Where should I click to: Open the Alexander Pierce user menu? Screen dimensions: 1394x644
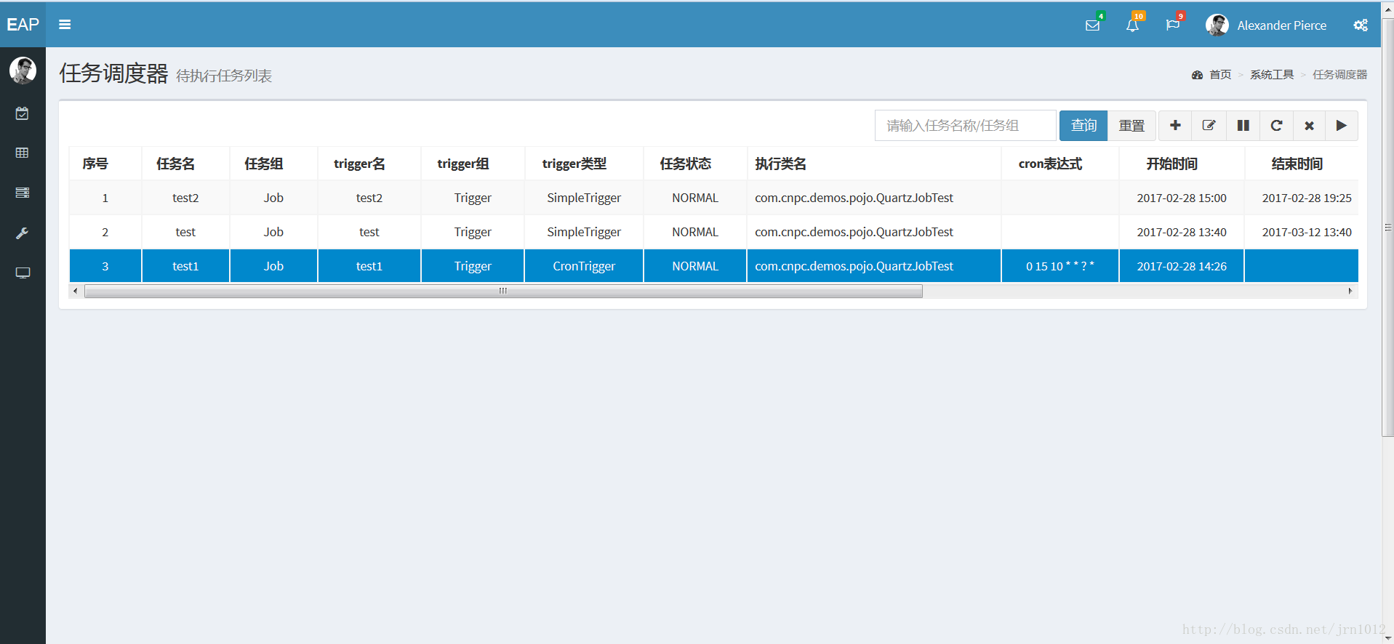[1266, 25]
